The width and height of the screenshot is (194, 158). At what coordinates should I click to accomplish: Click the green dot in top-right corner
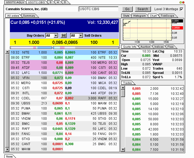pos(181,2)
